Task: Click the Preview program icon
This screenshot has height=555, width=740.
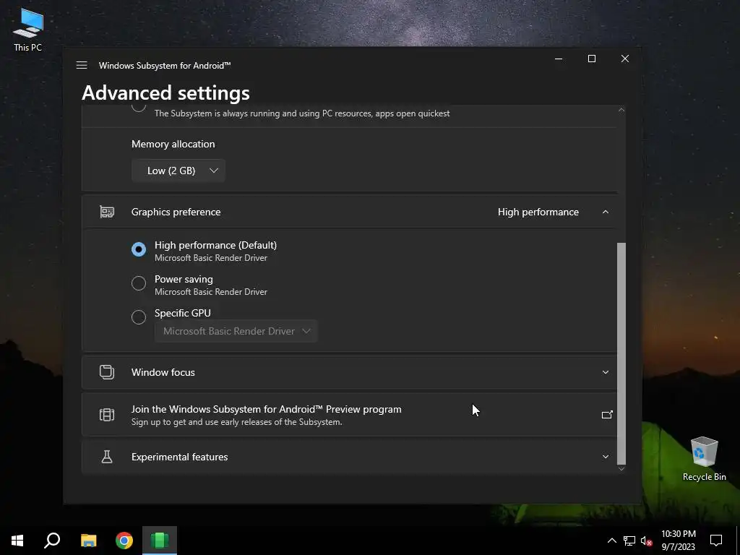Action: pos(107,415)
